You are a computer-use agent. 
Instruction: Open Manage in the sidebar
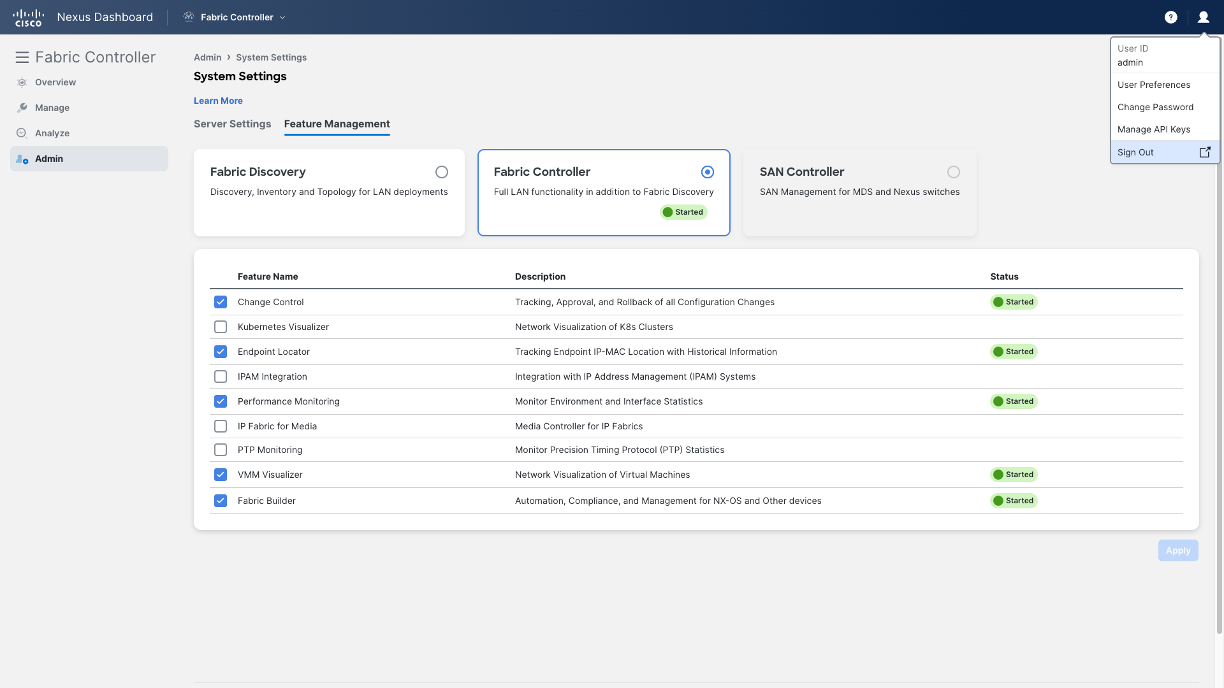point(89,108)
